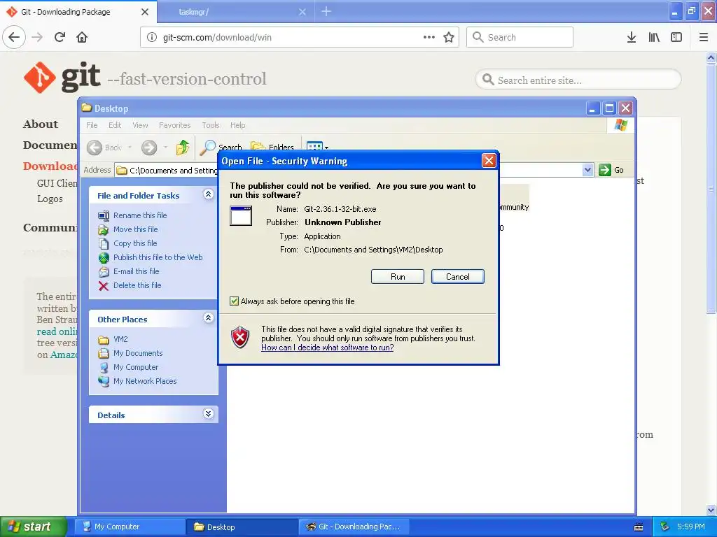717x537 pixels.
Task: Click the Run button in Security Warning
Action: tap(398, 277)
